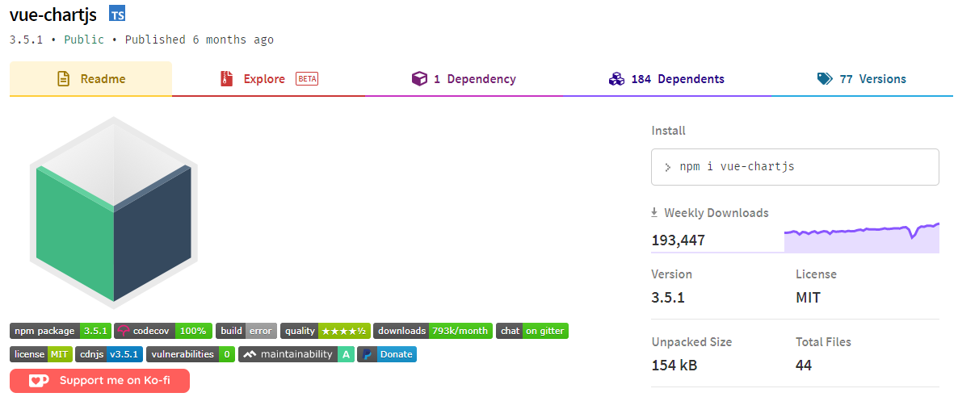Copy the npm i vue-chartjs install command
Viewport: 958px width, 397px height.
tap(795, 167)
